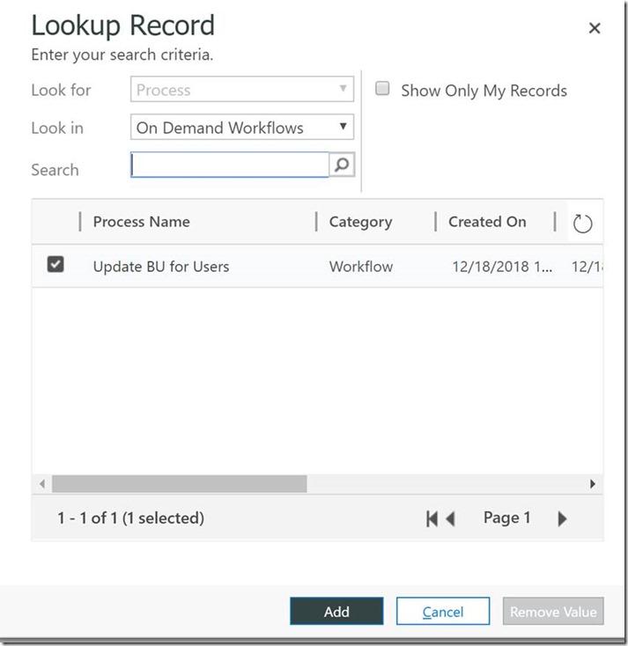628x646 pixels.
Task: Sort by Process Name column header
Action: coord(142,222)
